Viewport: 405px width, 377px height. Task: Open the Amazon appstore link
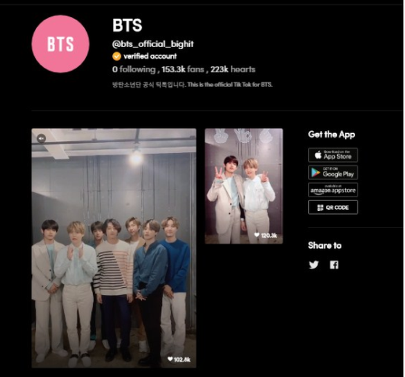tap(333, 190)
